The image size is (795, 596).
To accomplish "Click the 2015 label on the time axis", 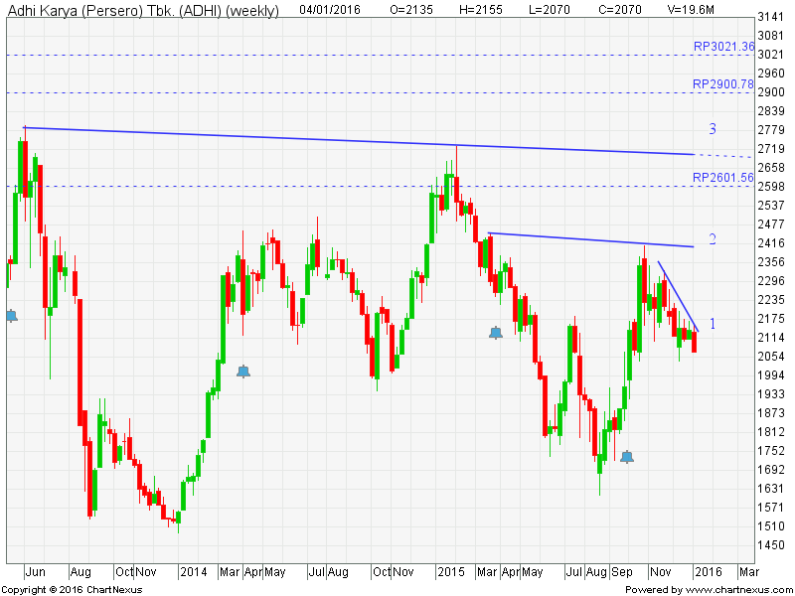I will [451, 572].
